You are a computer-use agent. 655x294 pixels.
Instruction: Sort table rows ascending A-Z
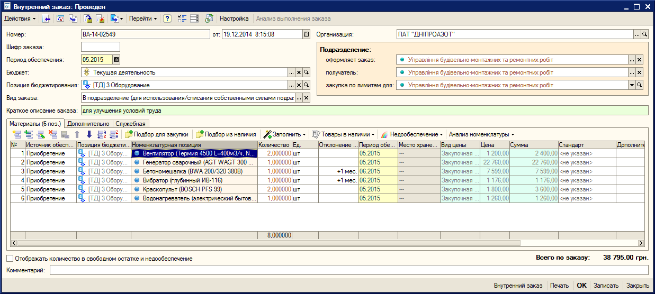[x=102, y=134]
